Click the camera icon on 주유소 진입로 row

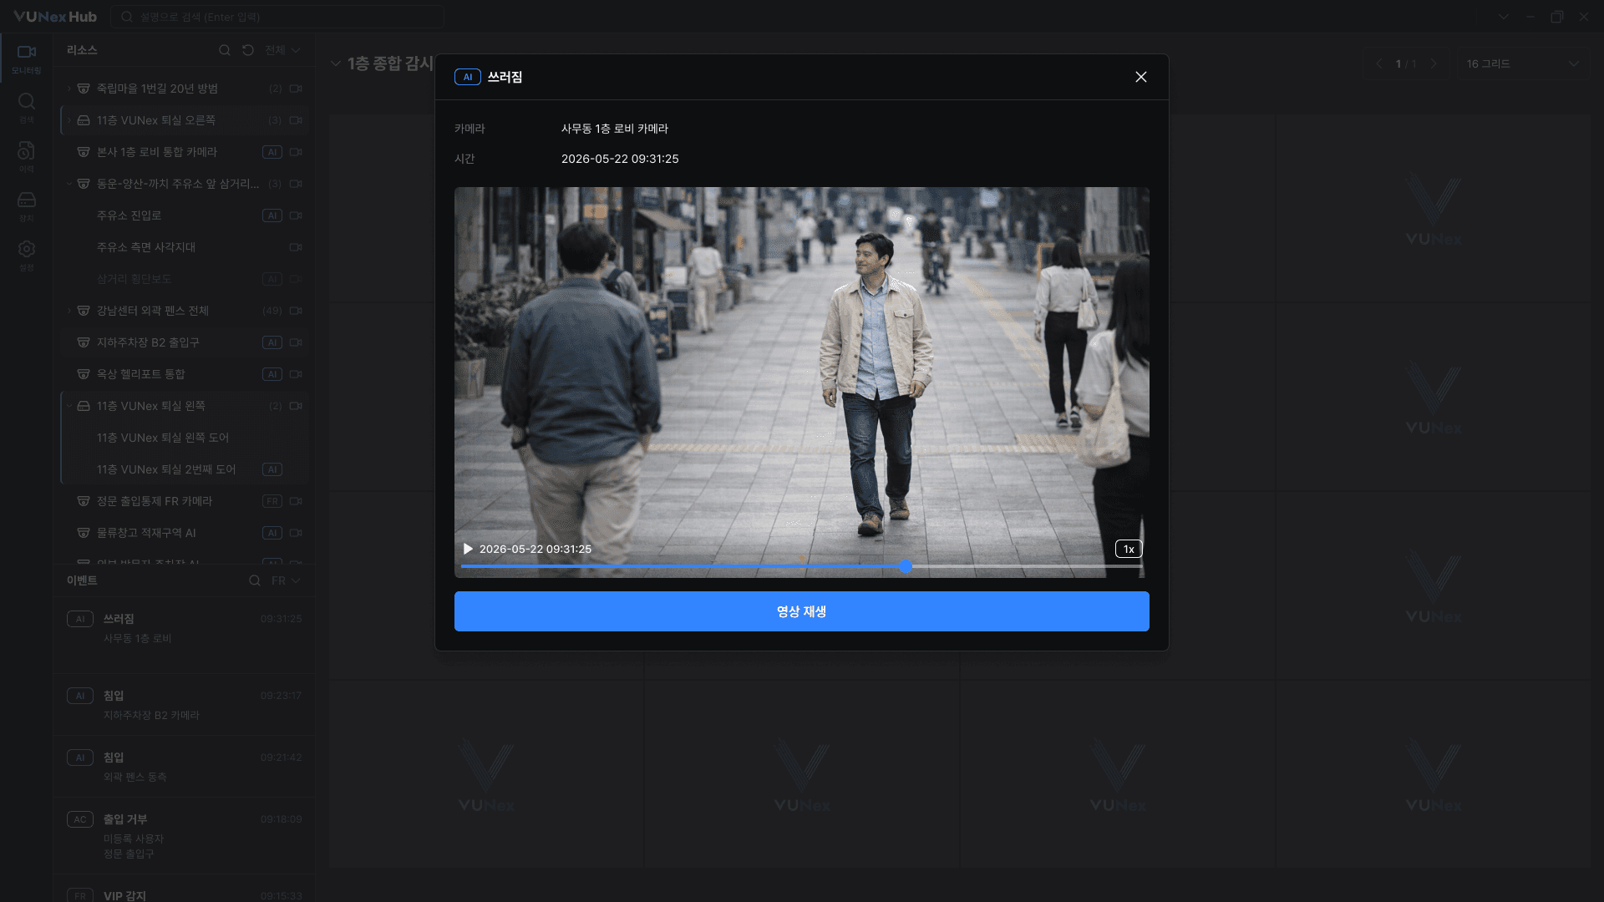(296, 215)
